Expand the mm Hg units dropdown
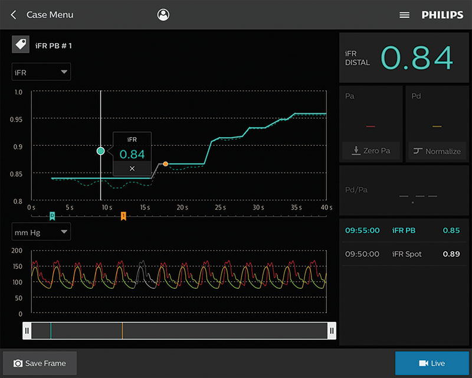The width and height of the screenshot is (472, 378). [x=41, y=232]
